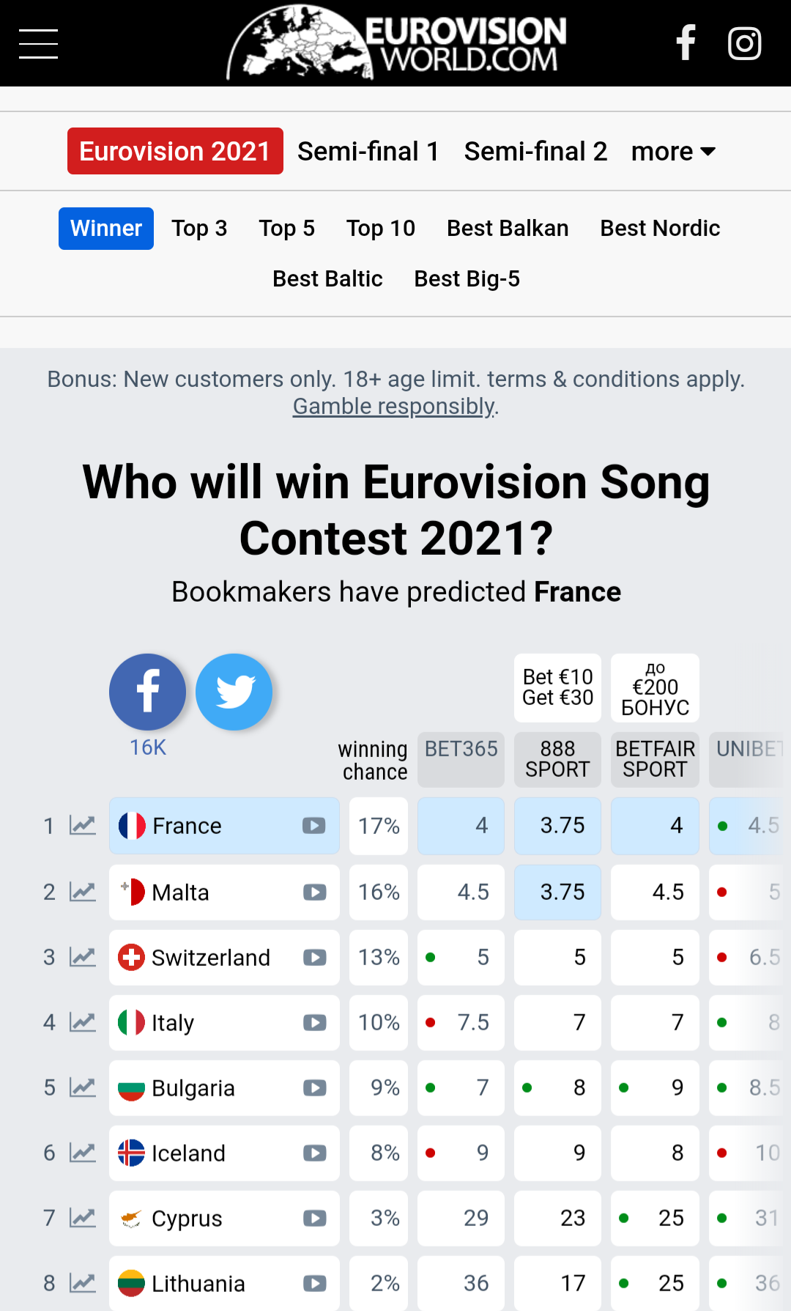Open Eurovisionworld Facebook page icon in header
The image size is (791, 1311).
tap(686, 43)
